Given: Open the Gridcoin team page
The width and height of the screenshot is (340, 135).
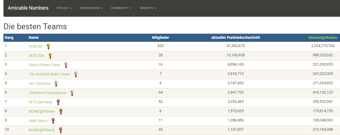Looking at the screenshot, I should pyautogui.click(x=36, y=46).
